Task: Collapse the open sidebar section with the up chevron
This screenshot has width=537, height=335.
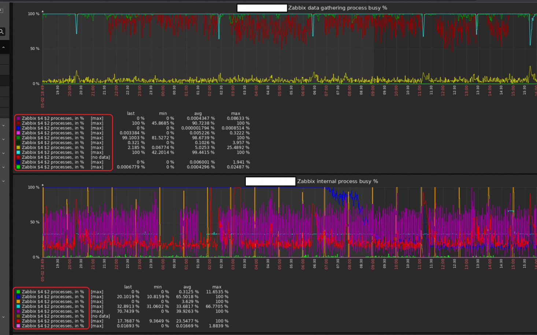Action: click(4, 48)
